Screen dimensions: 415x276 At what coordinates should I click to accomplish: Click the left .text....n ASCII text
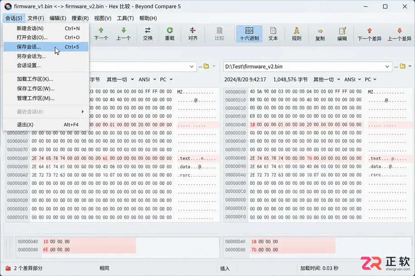pyautogui.click(x=196, y=158)
